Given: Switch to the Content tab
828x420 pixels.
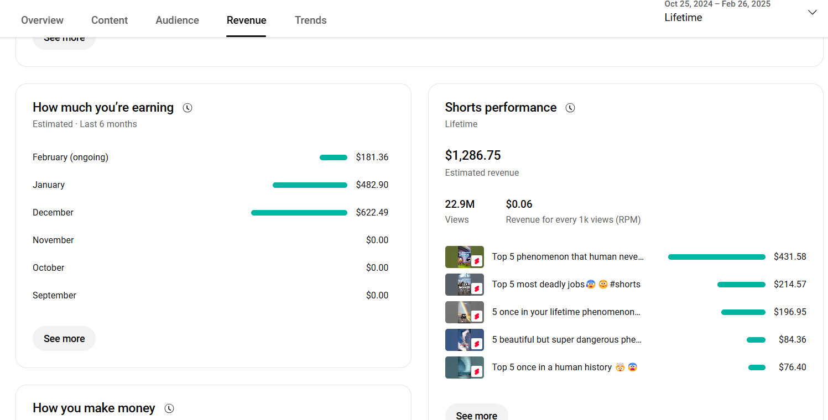Looking at the screenshot, I should click(x=110, y=20).
